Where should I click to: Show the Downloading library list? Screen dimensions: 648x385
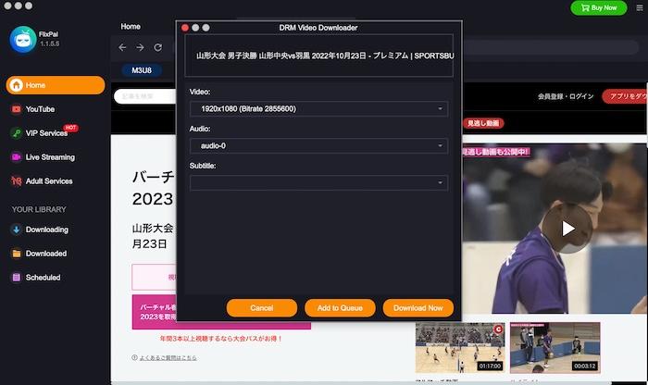(x=46, y=230)
